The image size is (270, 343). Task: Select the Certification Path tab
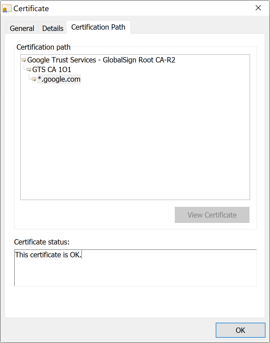98,27
